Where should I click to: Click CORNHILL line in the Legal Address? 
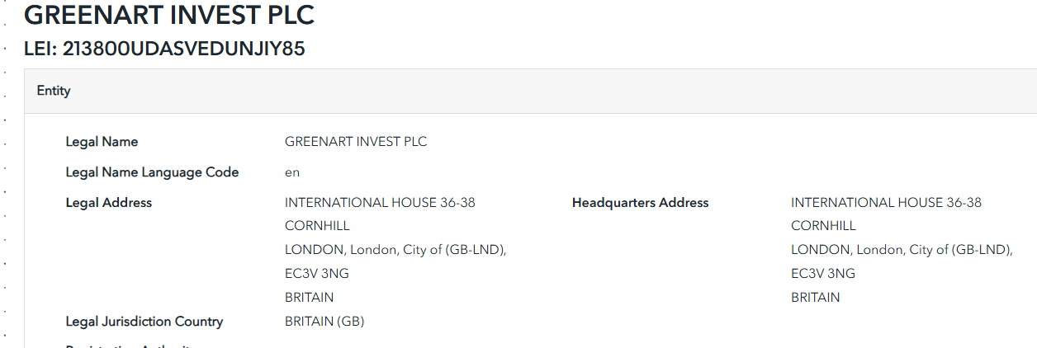tap(317, 226)
